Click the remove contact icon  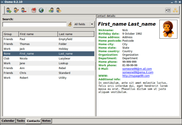(24, 10)
